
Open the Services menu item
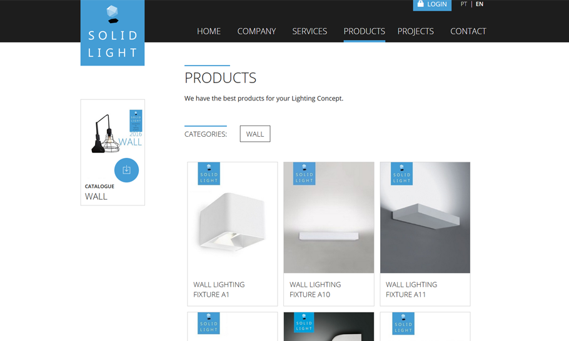310,31
